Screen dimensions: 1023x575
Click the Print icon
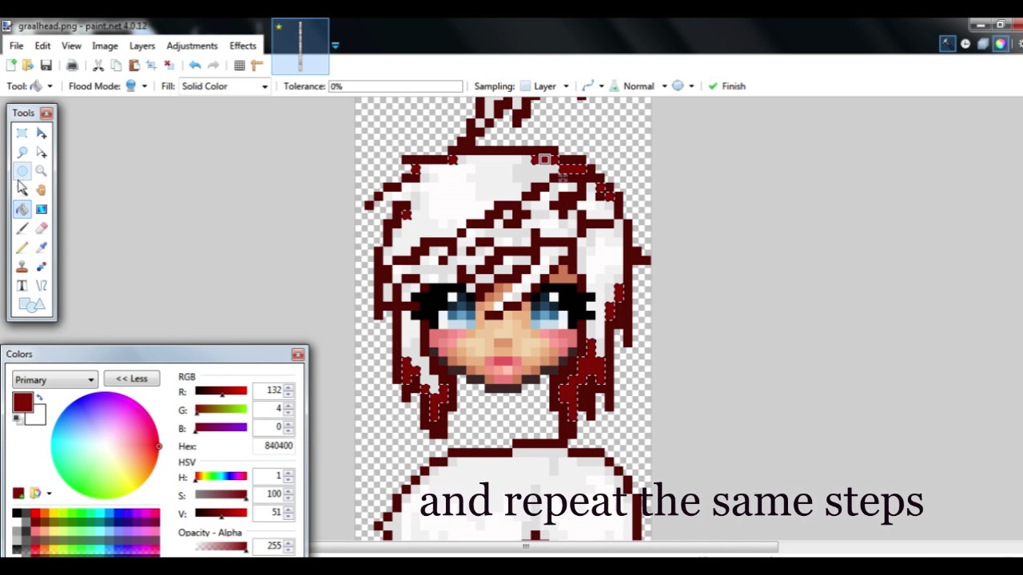pyautogui.click(x=72, y=65)
